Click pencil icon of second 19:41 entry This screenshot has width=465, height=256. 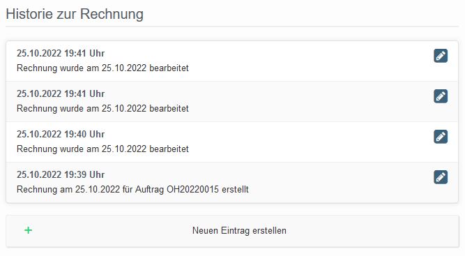coord(441,96)
